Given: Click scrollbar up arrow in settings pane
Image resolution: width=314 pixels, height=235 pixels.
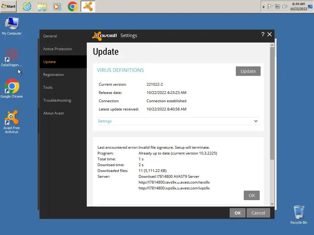Looking at the screenshot, I should 272,45.
